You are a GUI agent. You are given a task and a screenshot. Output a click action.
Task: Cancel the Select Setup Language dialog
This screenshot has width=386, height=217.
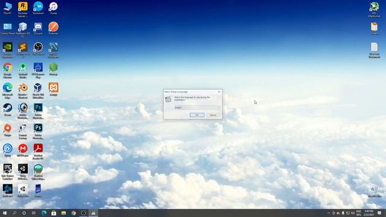point(213,115)
